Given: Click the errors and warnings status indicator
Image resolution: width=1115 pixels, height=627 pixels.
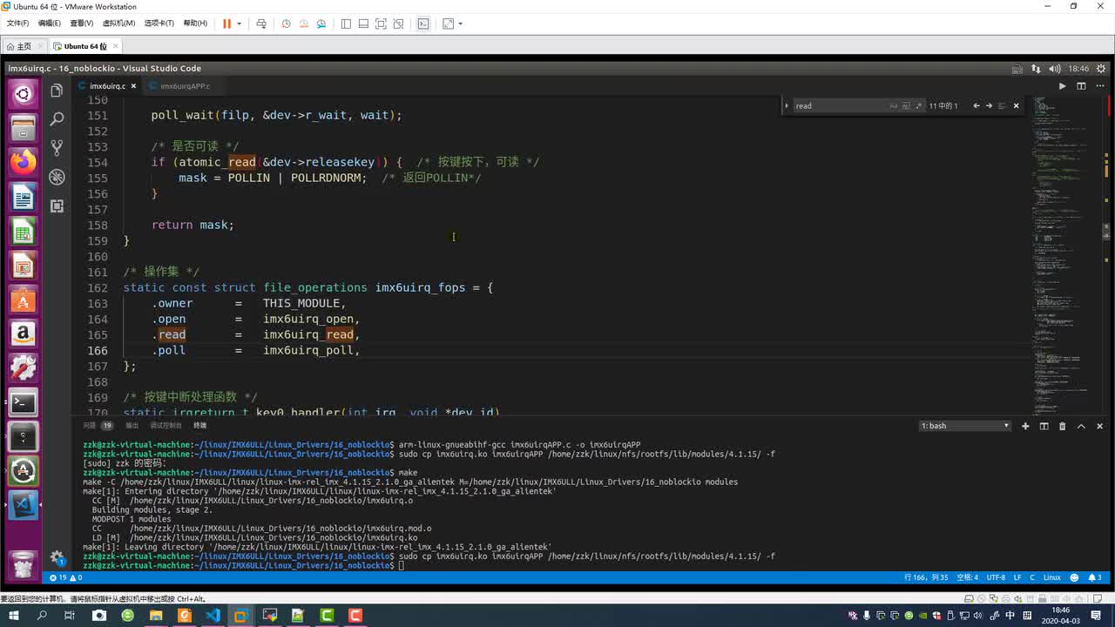Looking at the screenshot, I should (66, 577).
